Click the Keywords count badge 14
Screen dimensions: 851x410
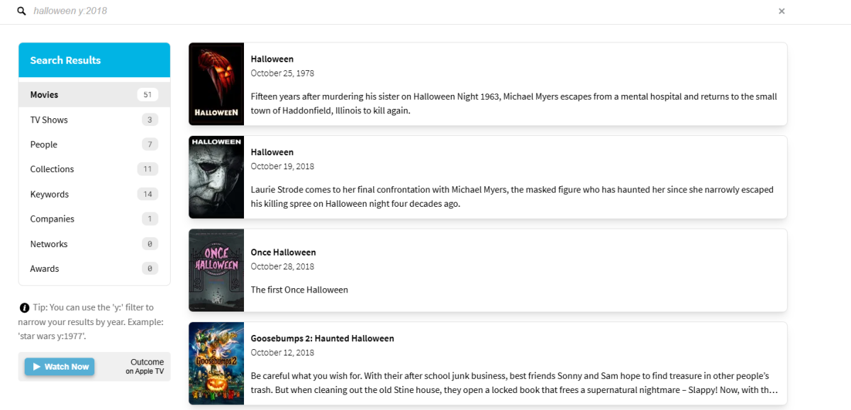[148, 194]
